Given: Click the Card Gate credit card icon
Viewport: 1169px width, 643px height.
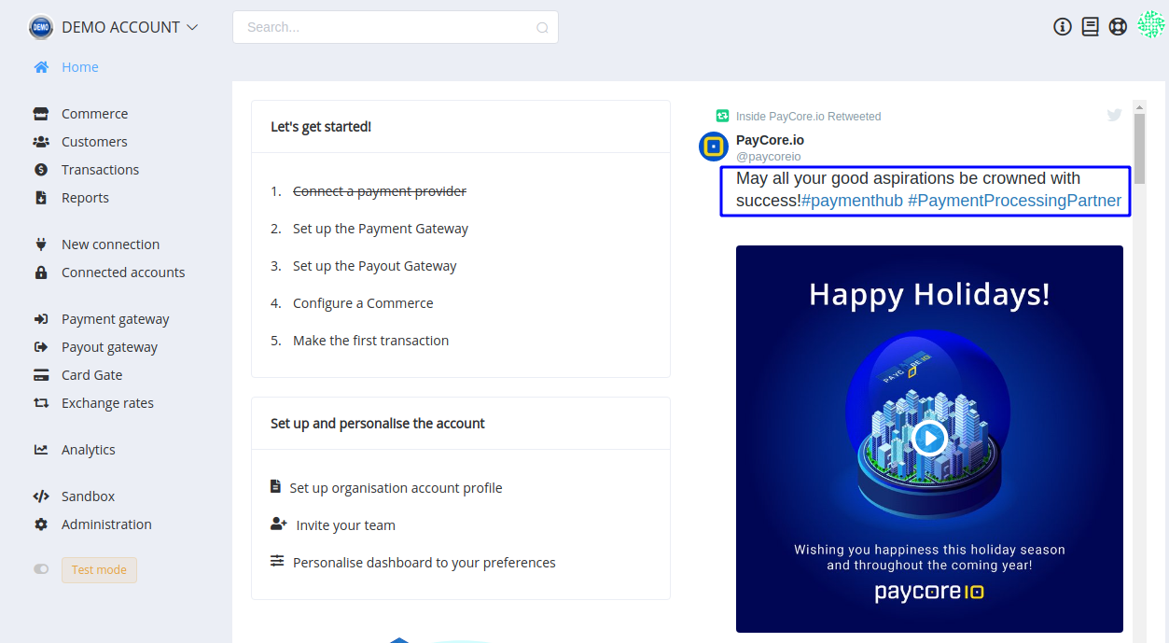Looking at the screenshot, I should pyautogui.click(x=41, y=375).
